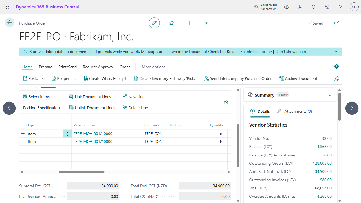361x203 pixels.
Task: Click Create Whse. Receipt
Action: (105, 79)
